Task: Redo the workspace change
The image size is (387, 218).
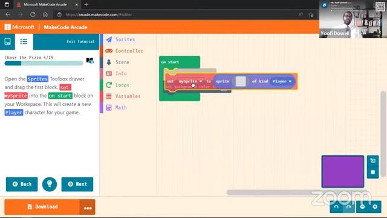Action: tap(349, 207)
